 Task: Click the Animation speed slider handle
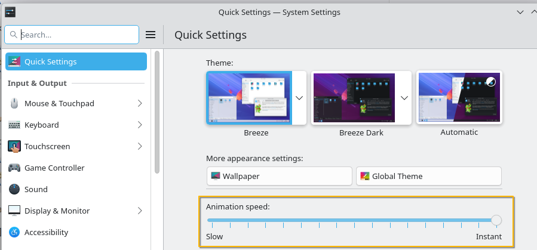(496, 221)
